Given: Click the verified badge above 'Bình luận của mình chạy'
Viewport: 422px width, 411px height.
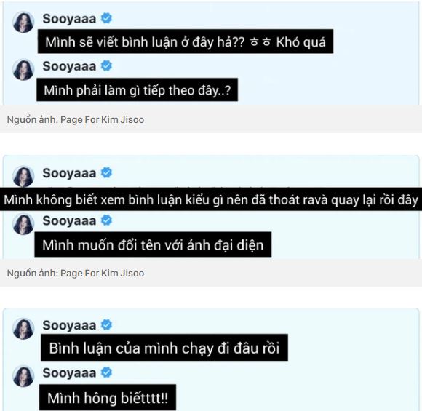Looking at the screenshot, I should [x=106, y=324].
